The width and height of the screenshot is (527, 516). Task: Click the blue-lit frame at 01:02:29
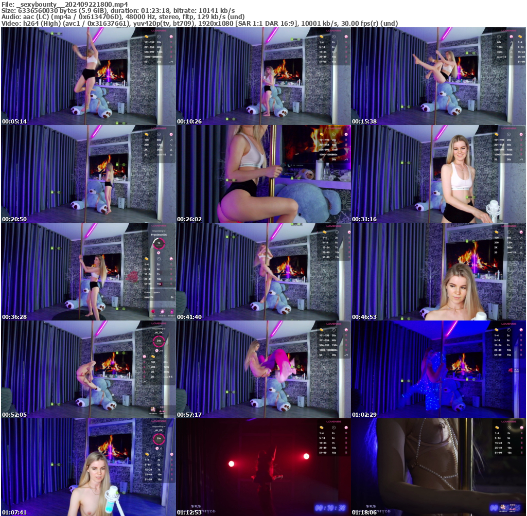point(438,369)
